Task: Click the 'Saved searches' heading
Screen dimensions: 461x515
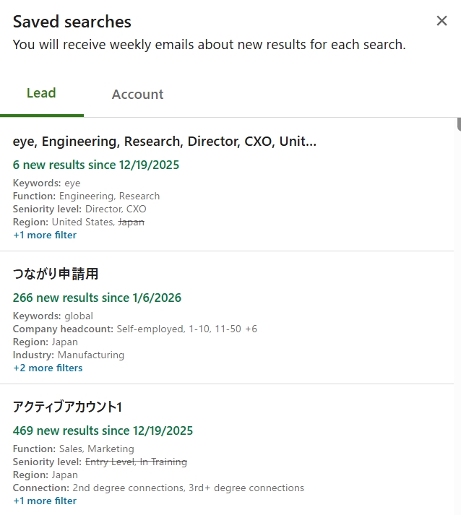Action: point(72,22)
